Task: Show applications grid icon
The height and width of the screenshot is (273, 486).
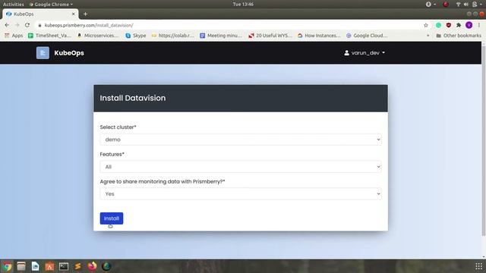Action: (478, 266)
